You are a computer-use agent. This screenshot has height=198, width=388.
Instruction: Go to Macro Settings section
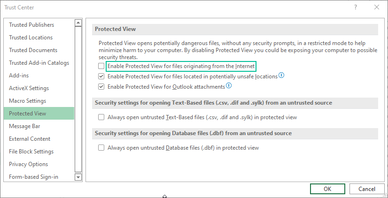point(27,101)
